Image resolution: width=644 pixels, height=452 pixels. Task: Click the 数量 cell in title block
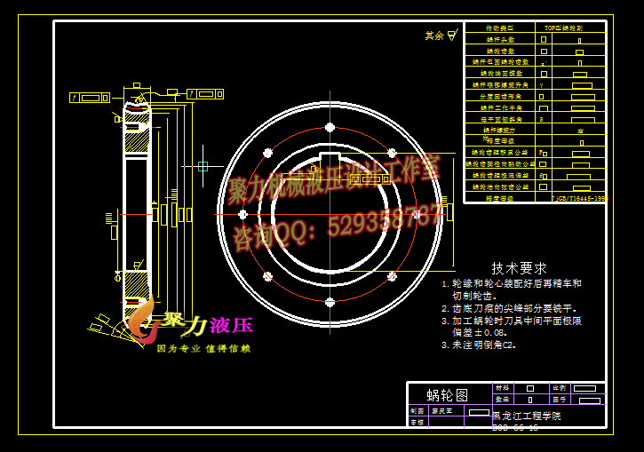(x=502, y=399)
